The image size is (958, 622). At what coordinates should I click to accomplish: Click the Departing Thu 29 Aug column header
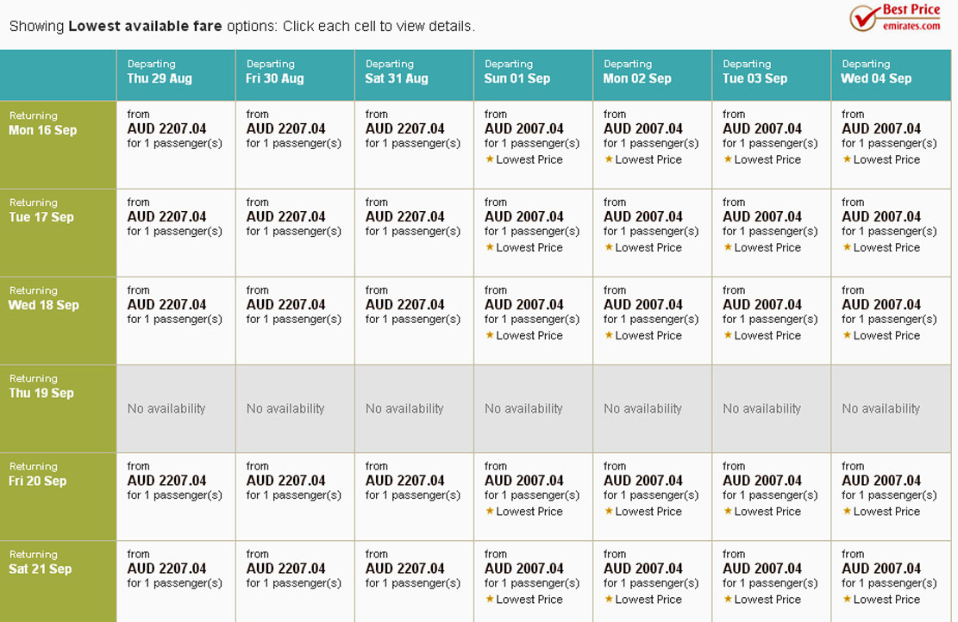click(176, 75)
